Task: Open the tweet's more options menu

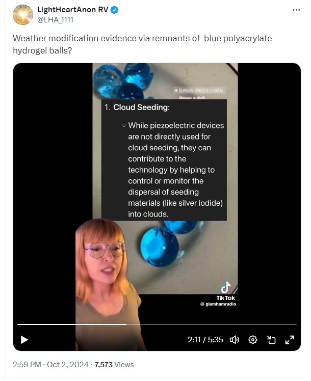Action: 296,10
